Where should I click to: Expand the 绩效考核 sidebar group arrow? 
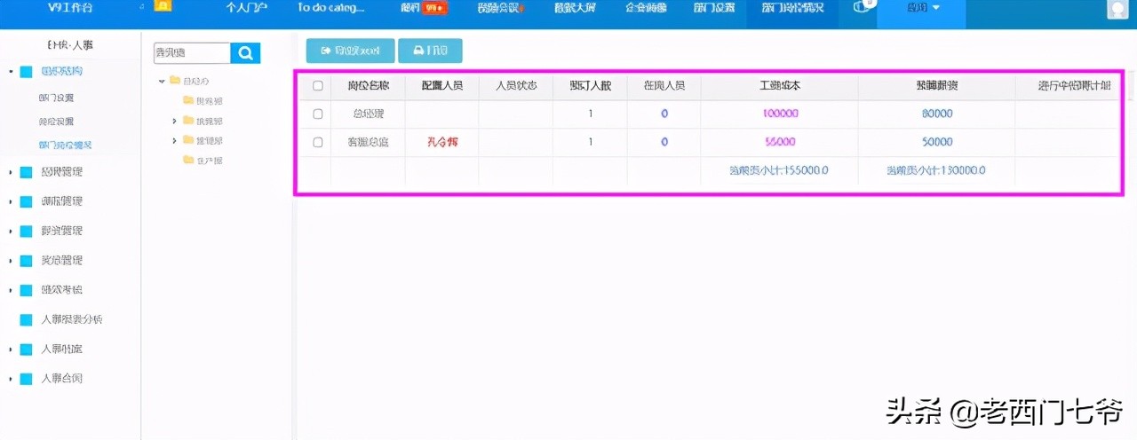[10, 290]
